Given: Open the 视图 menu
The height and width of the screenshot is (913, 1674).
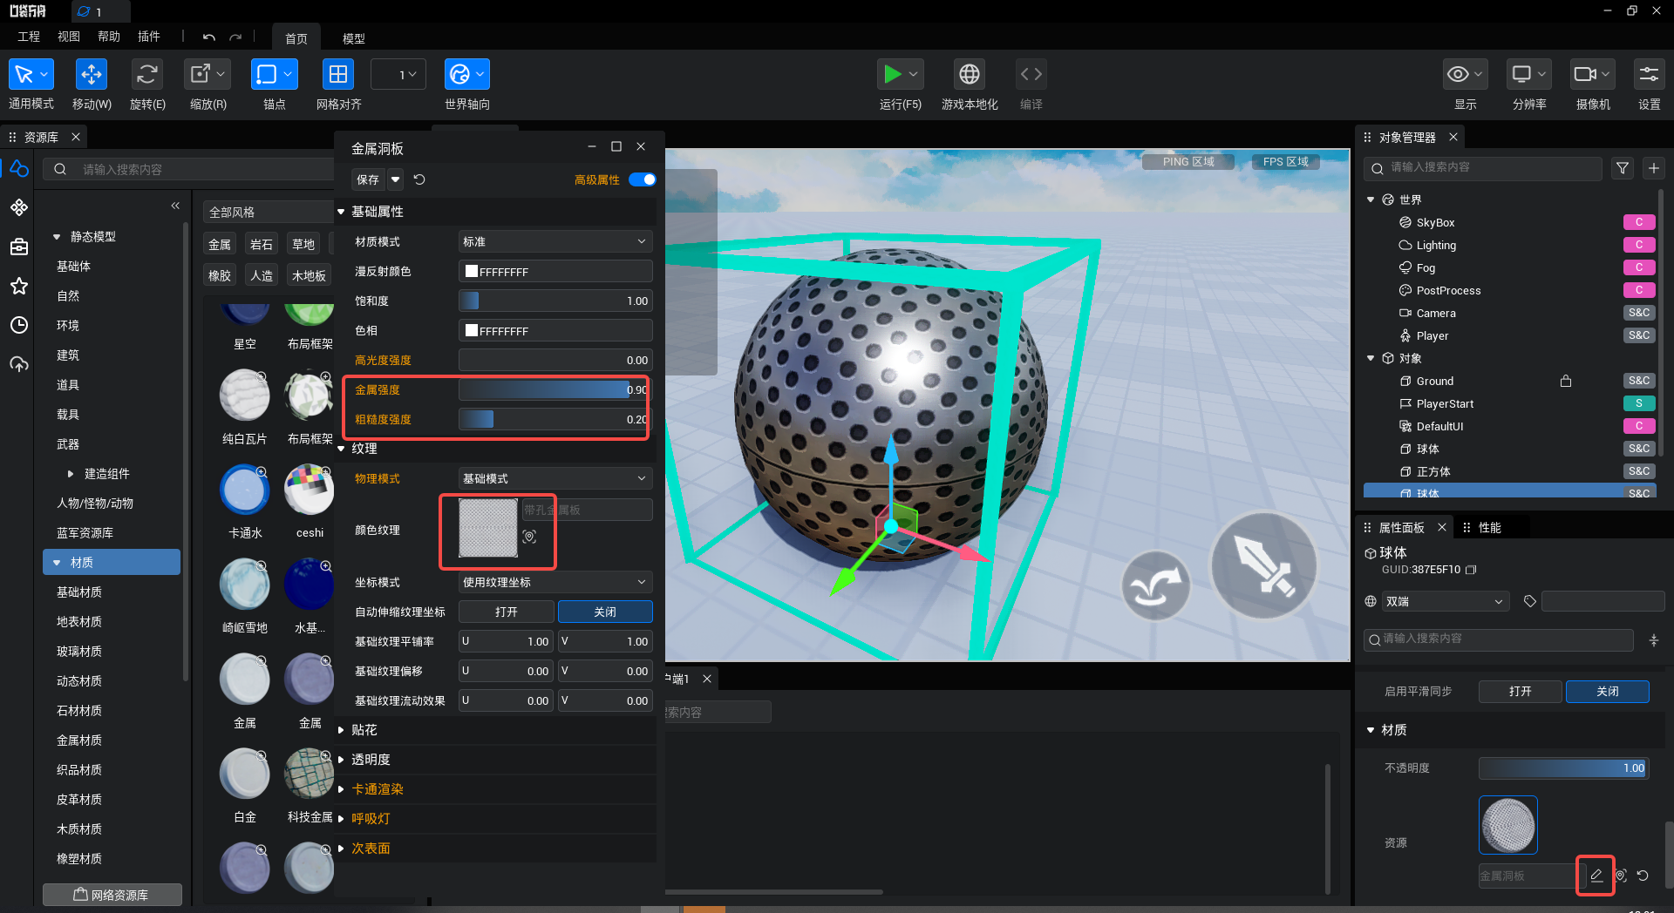Looking at the screenshot, I should pos(69,37).
